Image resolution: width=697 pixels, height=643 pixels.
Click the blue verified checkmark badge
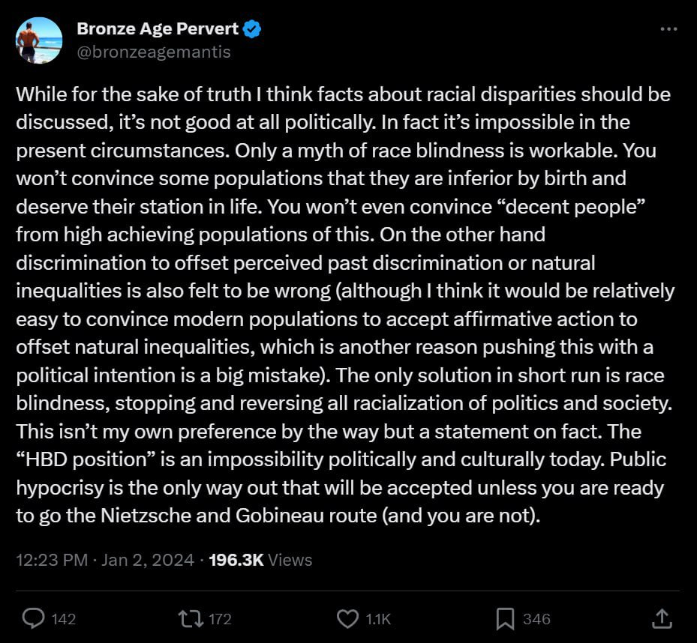(252, 29)
